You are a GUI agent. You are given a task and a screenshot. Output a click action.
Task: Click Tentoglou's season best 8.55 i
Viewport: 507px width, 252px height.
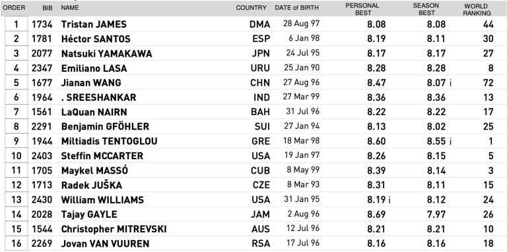[439, 141]
